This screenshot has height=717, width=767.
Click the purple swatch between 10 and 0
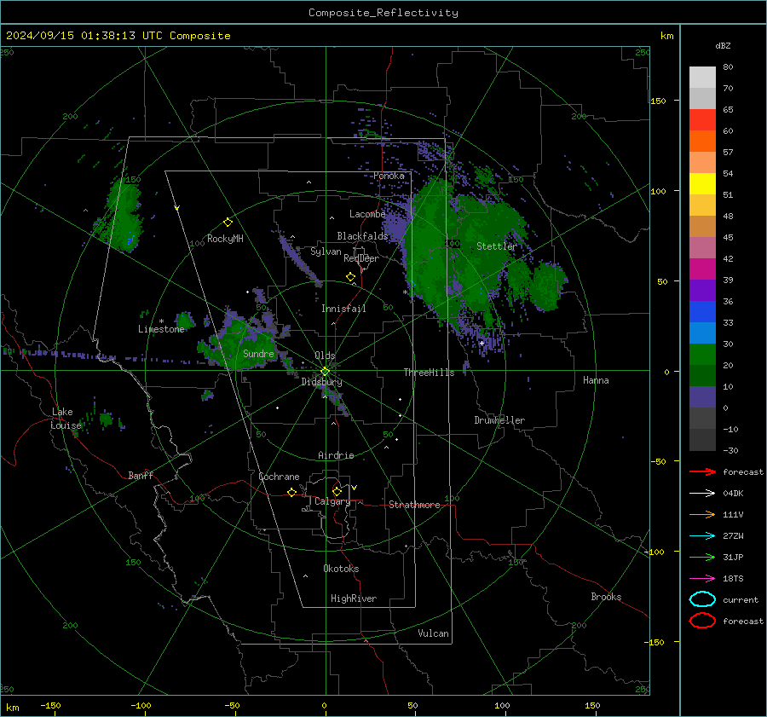[702, 396]
